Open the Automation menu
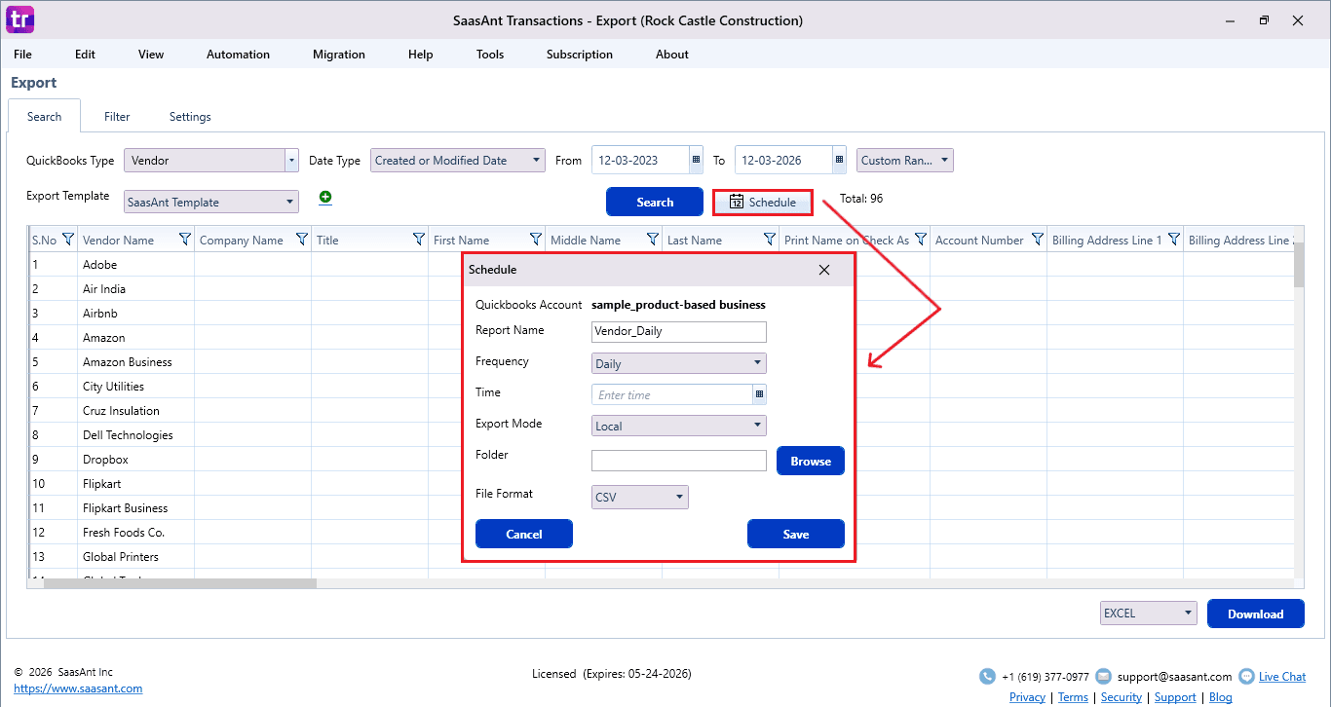The height and width of the screenshot is (707, 1331). tap(238, 55)
